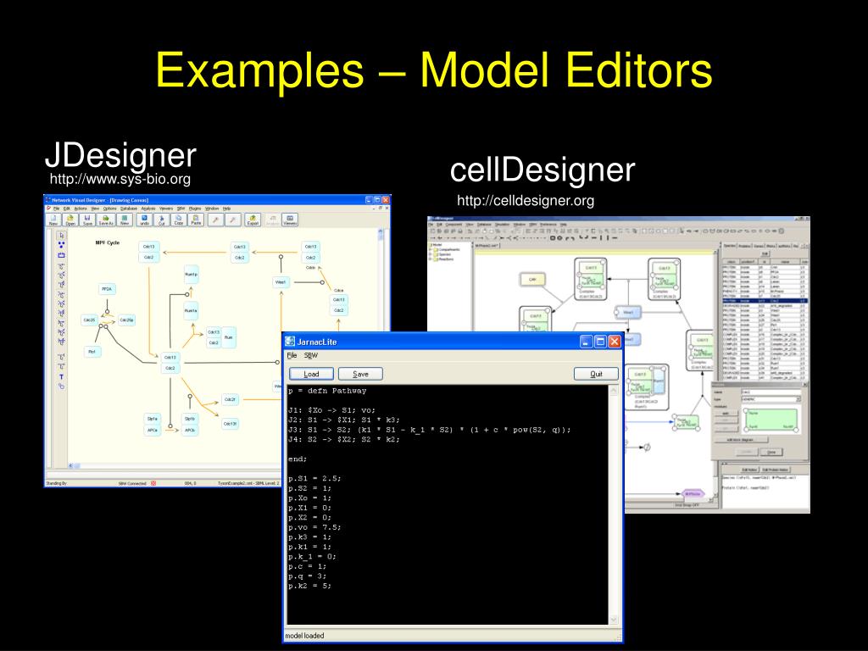
Task: Select the Wee1 node on JDesigner canvas
Action: click(x=281, y=282)
